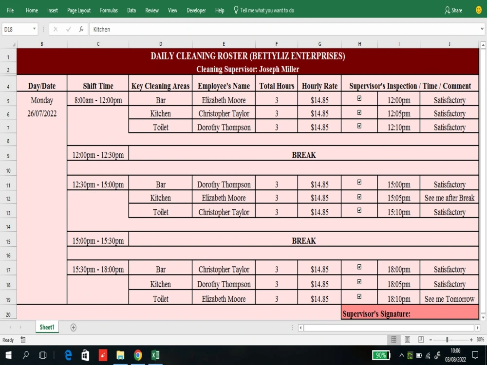This screenshot has width=487, height=365.
Task: Open the Page Layout ribbon tab
Action: pos(79,10)
